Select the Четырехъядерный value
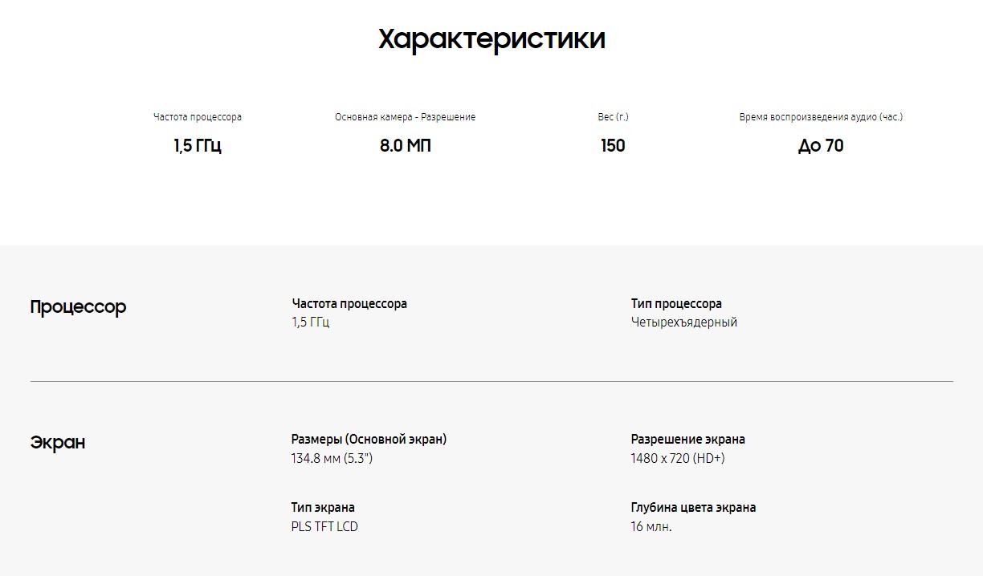Image resolution: width=983 pixels, height=576 pixels. click(x=684, y=322)
